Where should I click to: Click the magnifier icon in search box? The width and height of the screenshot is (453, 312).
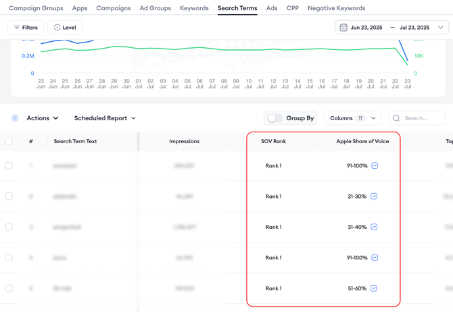pos(396,118)
